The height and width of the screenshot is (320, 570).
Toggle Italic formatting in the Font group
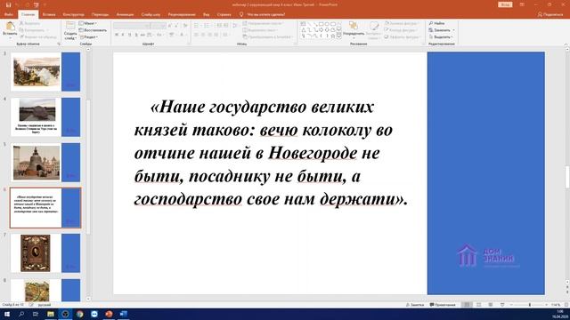click(x=123, y=35)
